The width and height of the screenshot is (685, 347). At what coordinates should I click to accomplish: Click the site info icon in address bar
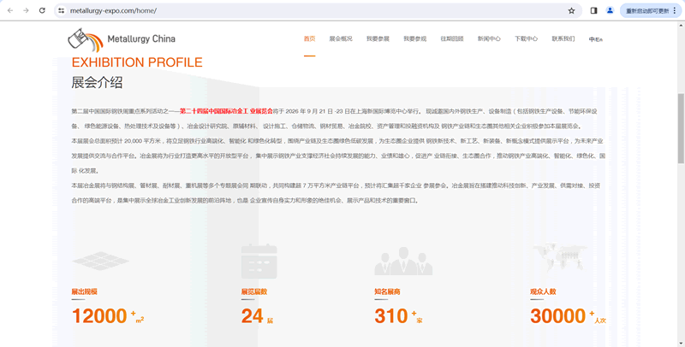click(63, 11)
